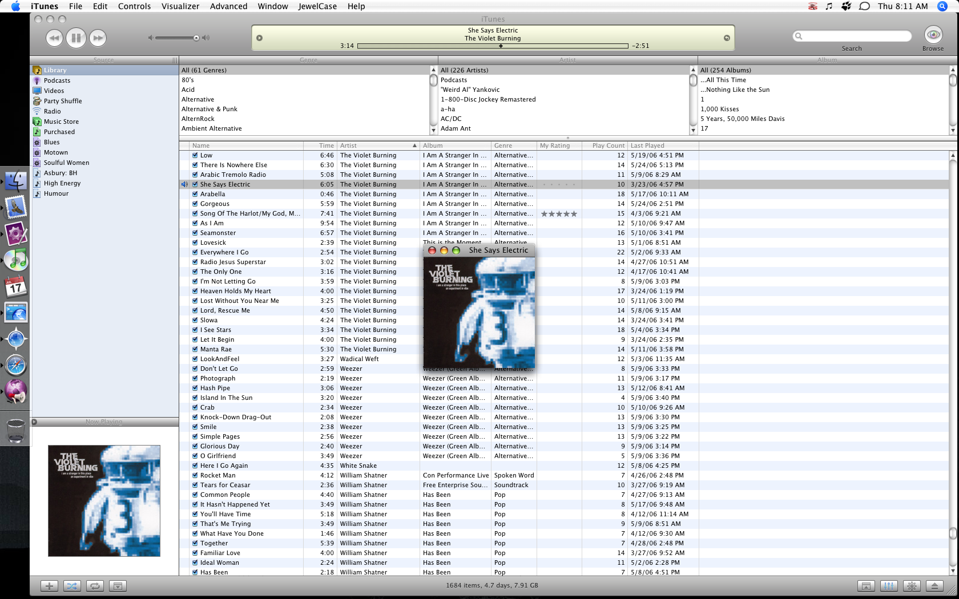Open the Advanced menu
Image resolution: width=959 pixels, height=599 pixels.
click(x=228, y=6)
